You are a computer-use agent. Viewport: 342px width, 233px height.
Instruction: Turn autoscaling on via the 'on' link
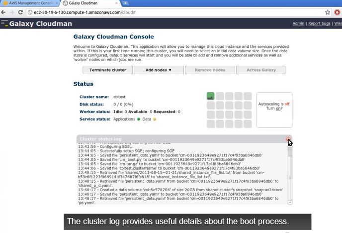278,109
